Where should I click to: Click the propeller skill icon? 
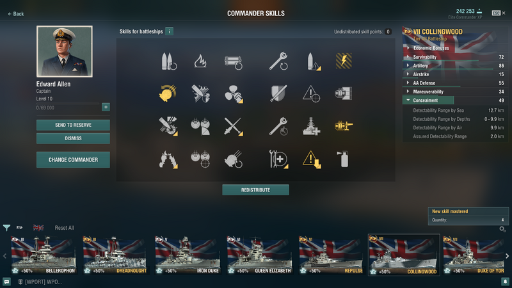pyautogui.click(x=234, y=94)
